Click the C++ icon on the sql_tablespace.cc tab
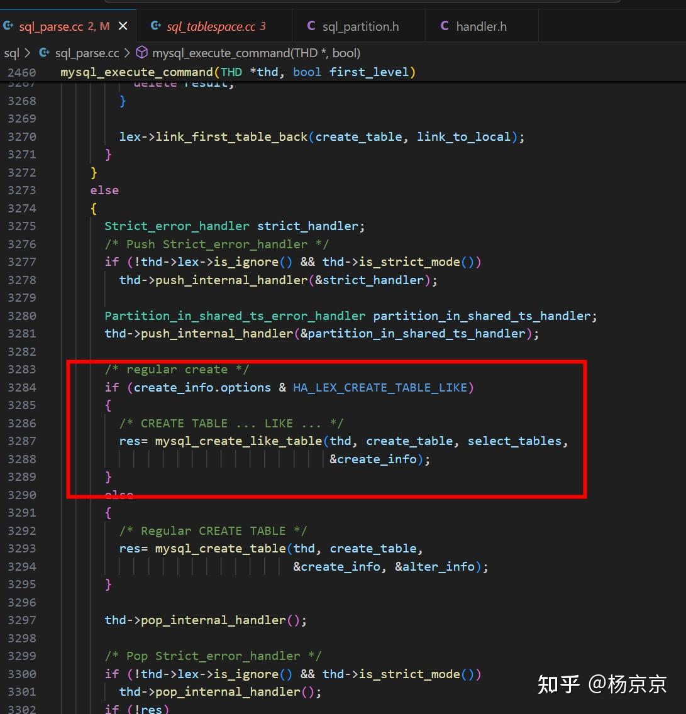 (x=155, y=26)
